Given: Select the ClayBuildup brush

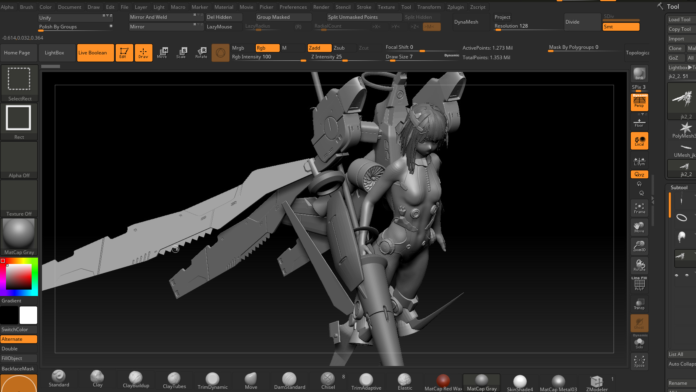Looking at the screenshot, I should (x=136, y=380).
